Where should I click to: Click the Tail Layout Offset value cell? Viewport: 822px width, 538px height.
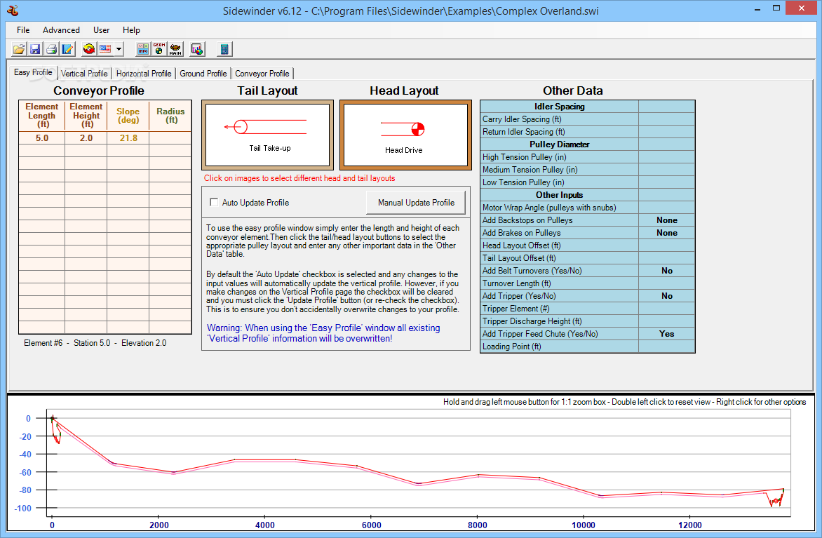click(666, 258)
